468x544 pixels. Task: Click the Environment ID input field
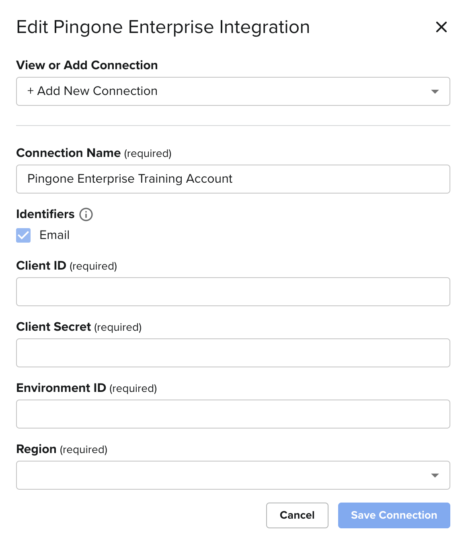click(x=233, y=414)
